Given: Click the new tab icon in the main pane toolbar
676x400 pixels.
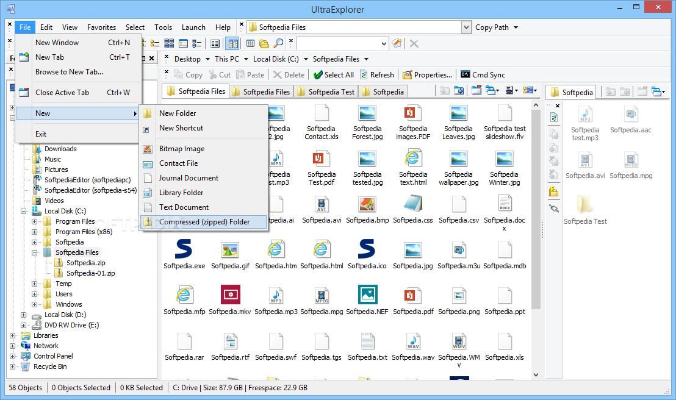Looking at the screenshot, I should click(476, 90).
